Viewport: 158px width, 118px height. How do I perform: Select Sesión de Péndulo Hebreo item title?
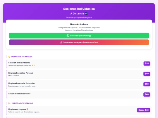[x=19, y=94]
